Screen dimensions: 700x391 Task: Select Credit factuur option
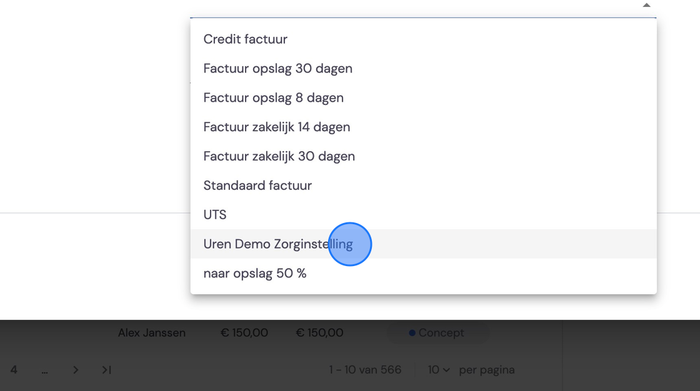pyautogui.click(x=423, y=39)
